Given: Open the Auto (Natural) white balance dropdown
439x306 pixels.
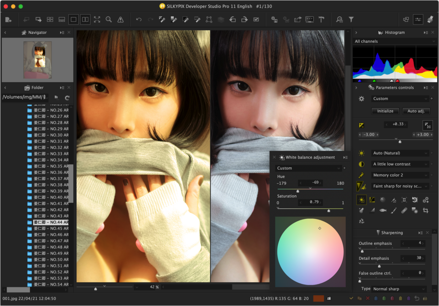Looking at the screenshot, I should pyautogui.click(x=400, y=153).
